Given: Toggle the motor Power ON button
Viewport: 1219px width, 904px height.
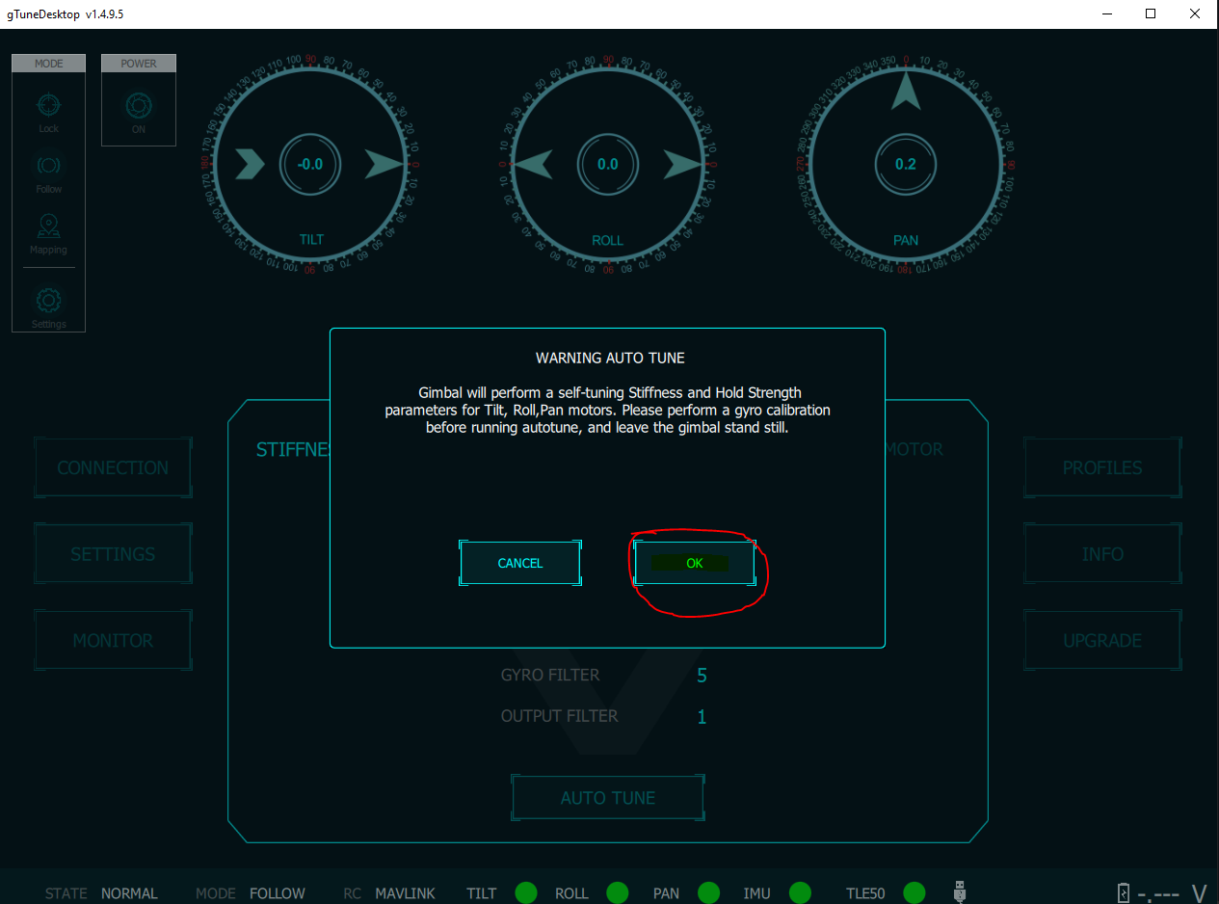Looking at the screenshot, I should pos(139,106).
